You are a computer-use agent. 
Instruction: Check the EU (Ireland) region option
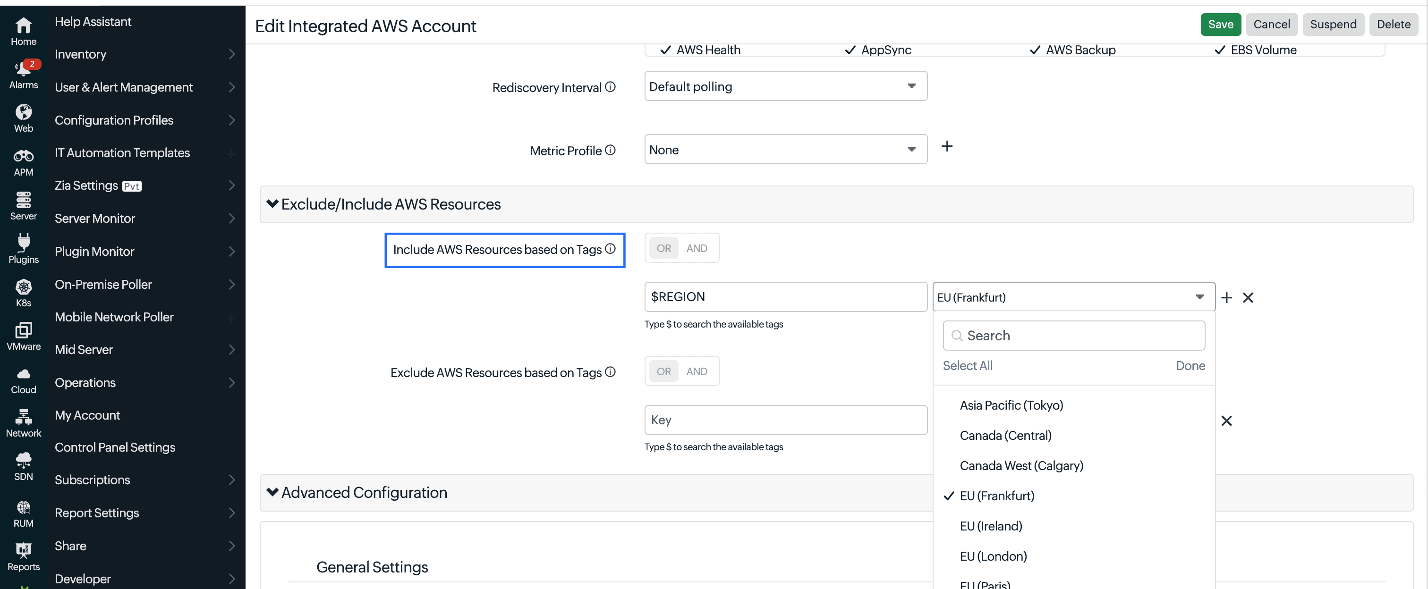pyautogui.click(x=991, y=526)
